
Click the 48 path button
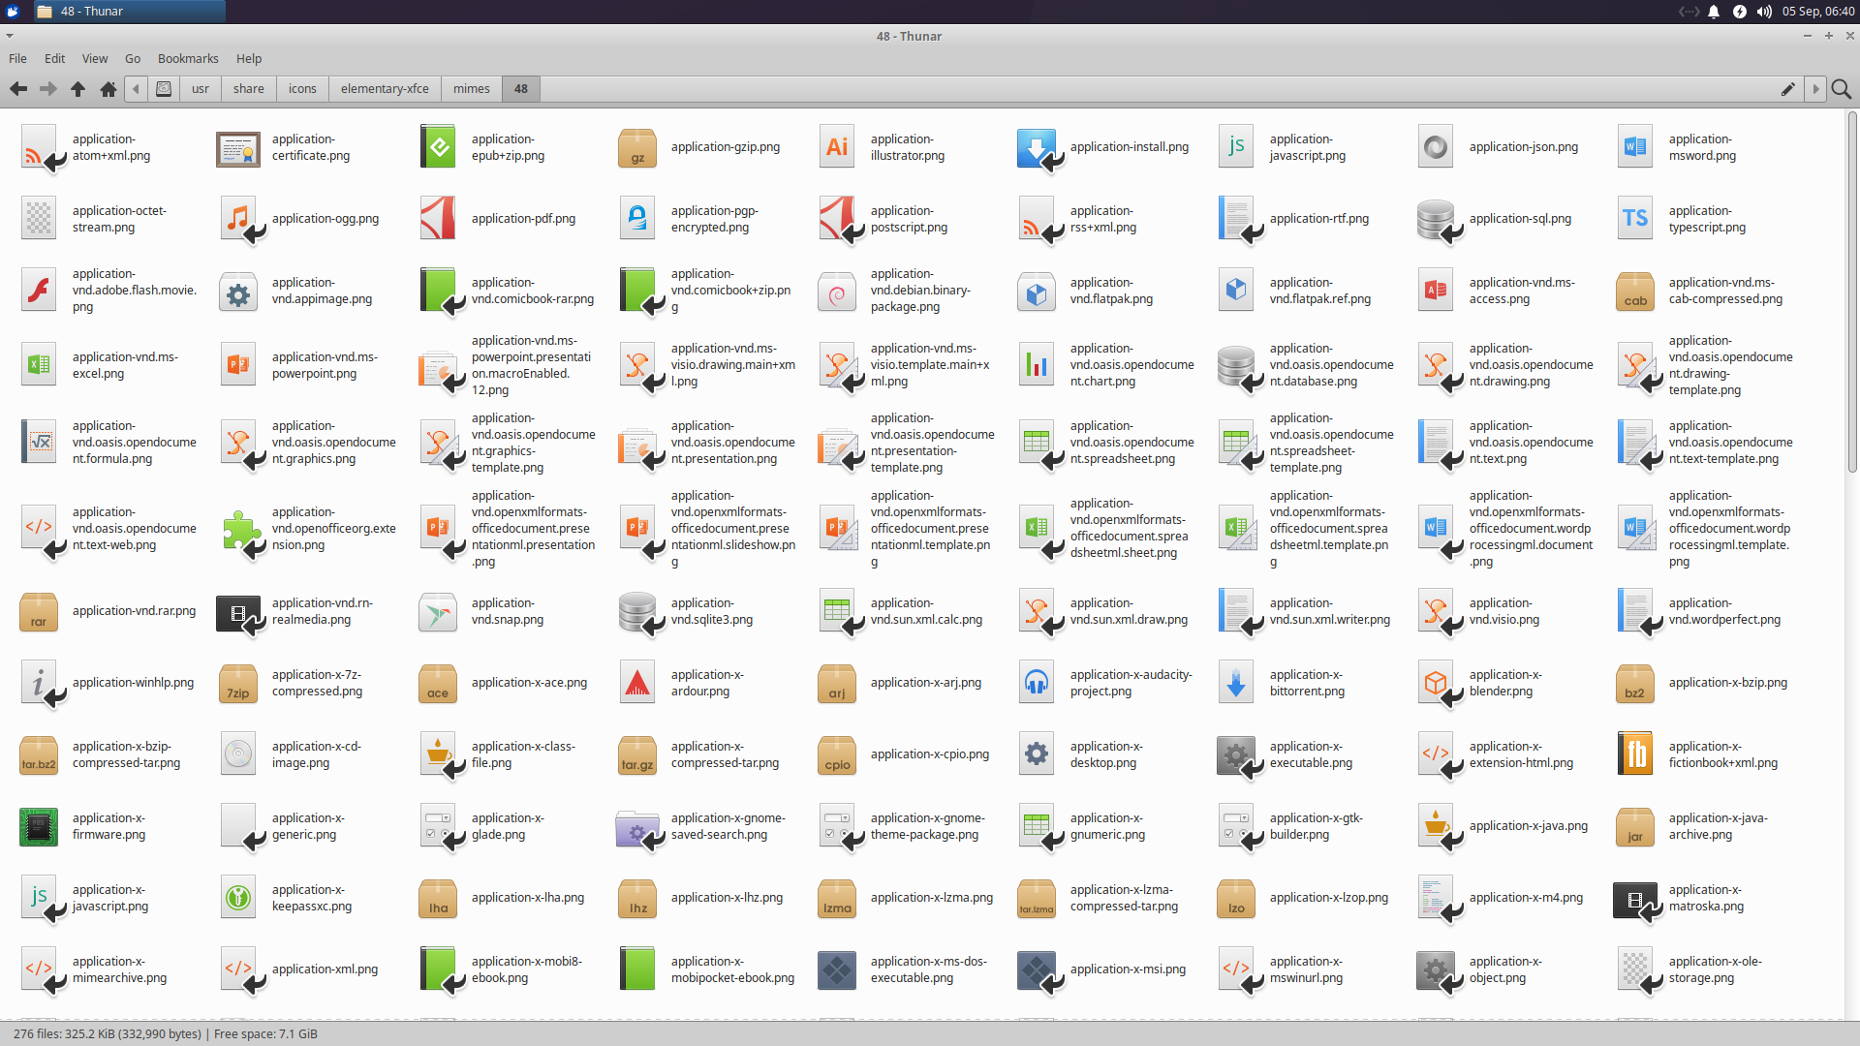pyautogui.click(x=521, y=89)
